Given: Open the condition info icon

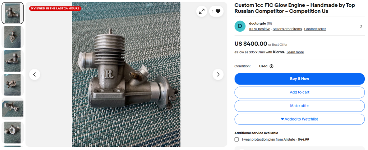Looking at the screenshot, I should (x=271, y=66).
